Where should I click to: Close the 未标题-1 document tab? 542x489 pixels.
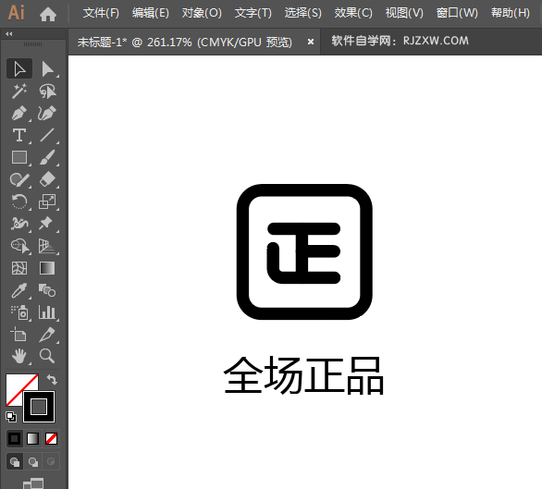click(x=311, y=42)
